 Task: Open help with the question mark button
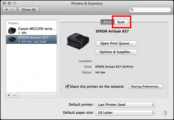(x=165, y=113)
